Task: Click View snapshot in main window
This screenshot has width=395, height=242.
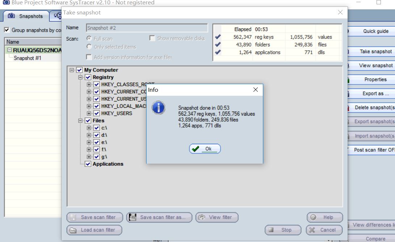Action: [x=371, y=66]
